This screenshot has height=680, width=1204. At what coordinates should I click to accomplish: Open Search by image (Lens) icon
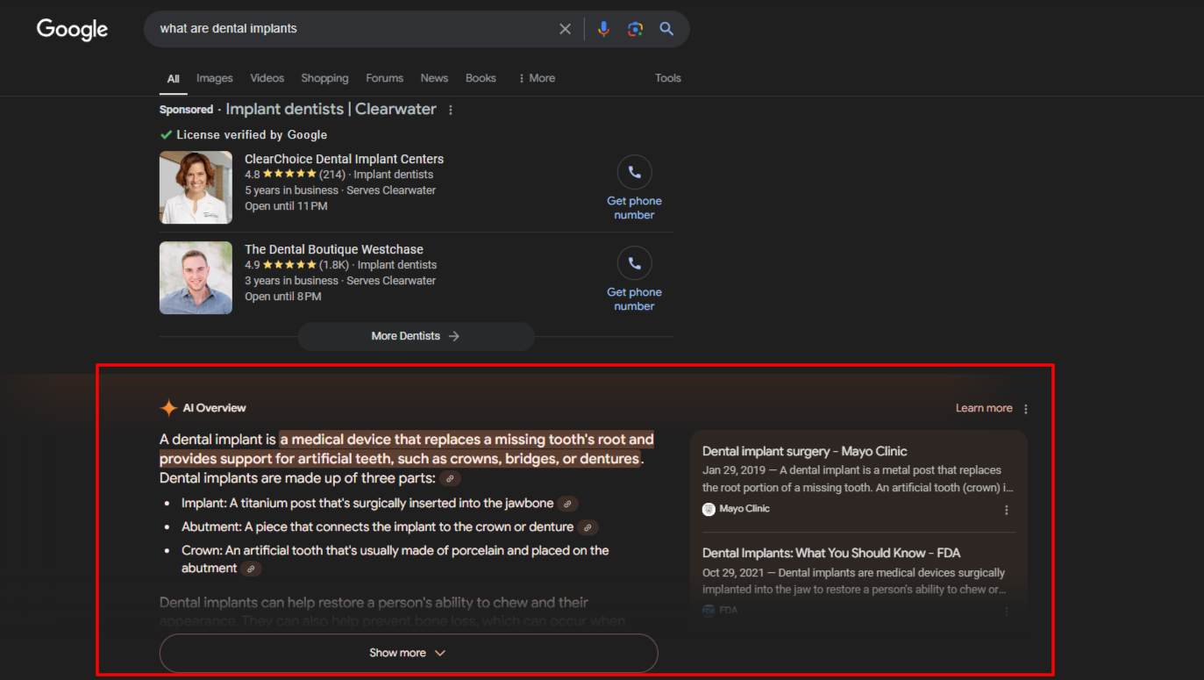[636, 29]
